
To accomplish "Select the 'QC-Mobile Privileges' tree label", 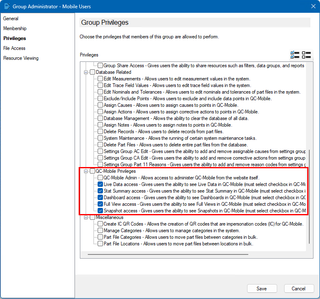I will pyautogui.click(x=116, y=171).
